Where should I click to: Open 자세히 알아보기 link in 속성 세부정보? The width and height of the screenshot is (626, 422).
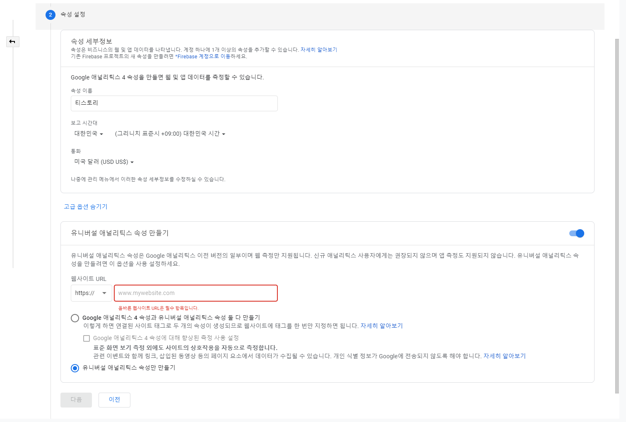click(319, 50)
